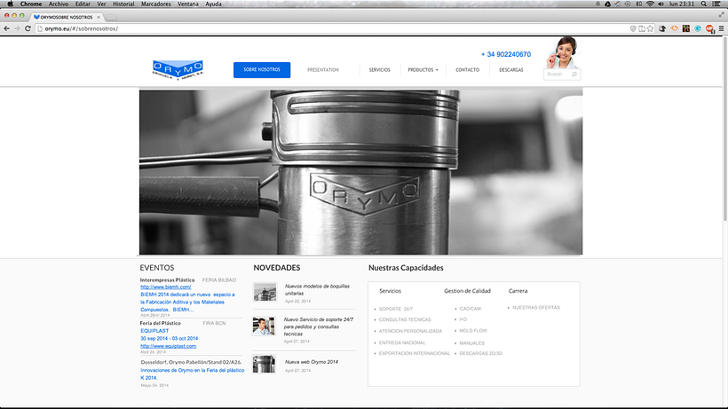This screenshot has height=409, width=728.
Task: Click the black squirrel extension icon
Action: [662, 28]
